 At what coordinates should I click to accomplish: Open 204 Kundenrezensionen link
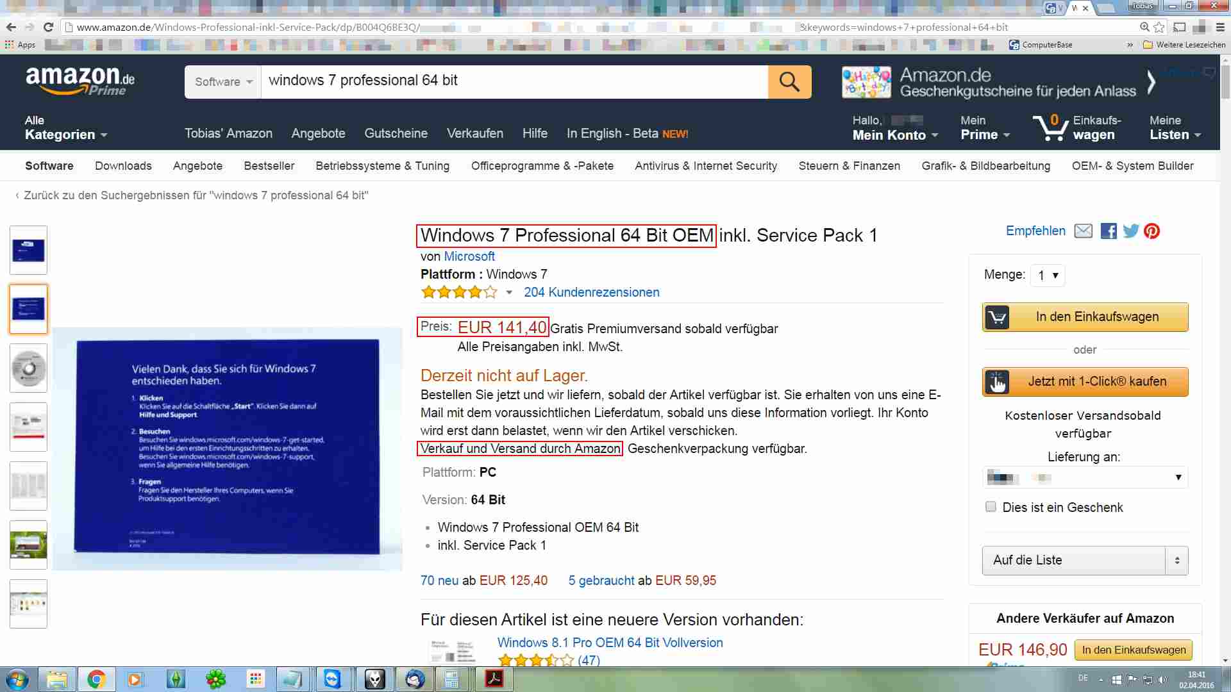click(591, 292)
